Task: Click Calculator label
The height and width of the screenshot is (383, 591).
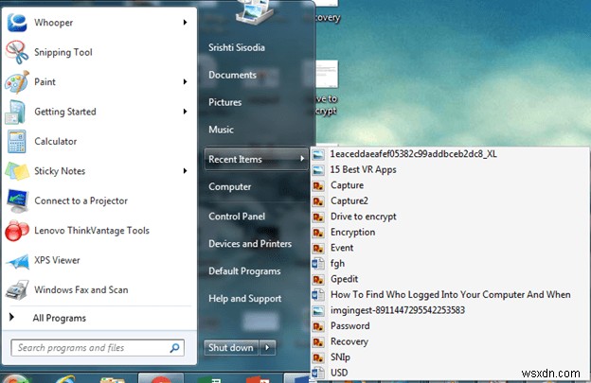Action: click(55, 142)
